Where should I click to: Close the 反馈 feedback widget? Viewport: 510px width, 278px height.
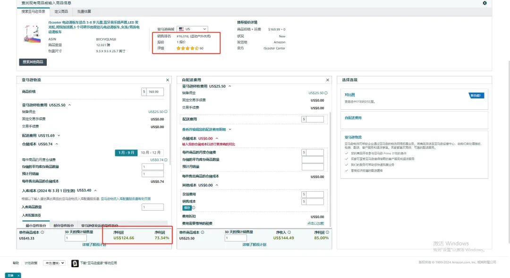coord(18,275)
